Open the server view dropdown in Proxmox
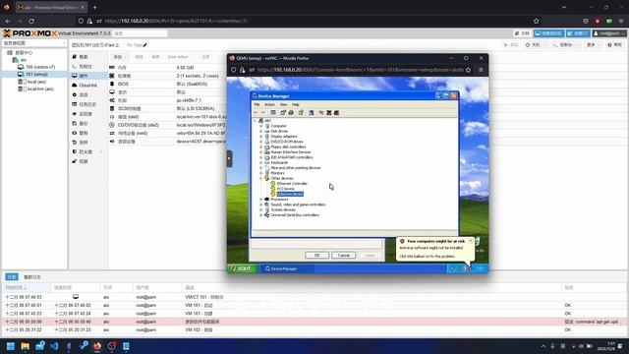Viewport: 629px width, 354px height. coord(34,43)
